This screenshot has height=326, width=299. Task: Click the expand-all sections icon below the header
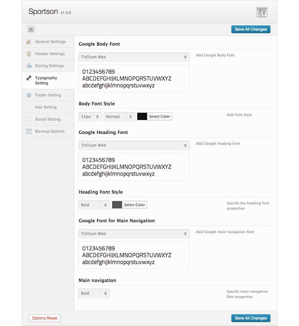pos(31,29)
